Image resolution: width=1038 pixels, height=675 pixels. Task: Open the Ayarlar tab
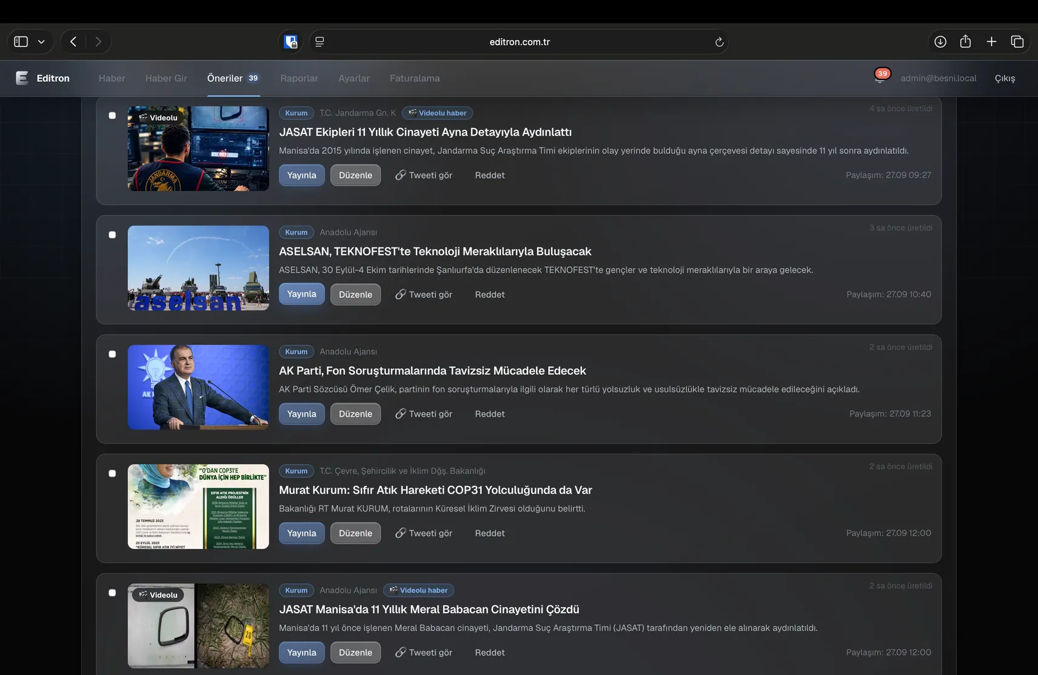[354, 78]
